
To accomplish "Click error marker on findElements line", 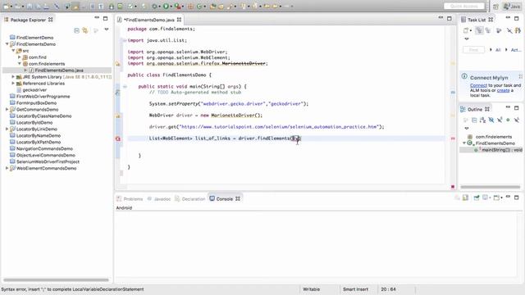I will click(118, 138).
